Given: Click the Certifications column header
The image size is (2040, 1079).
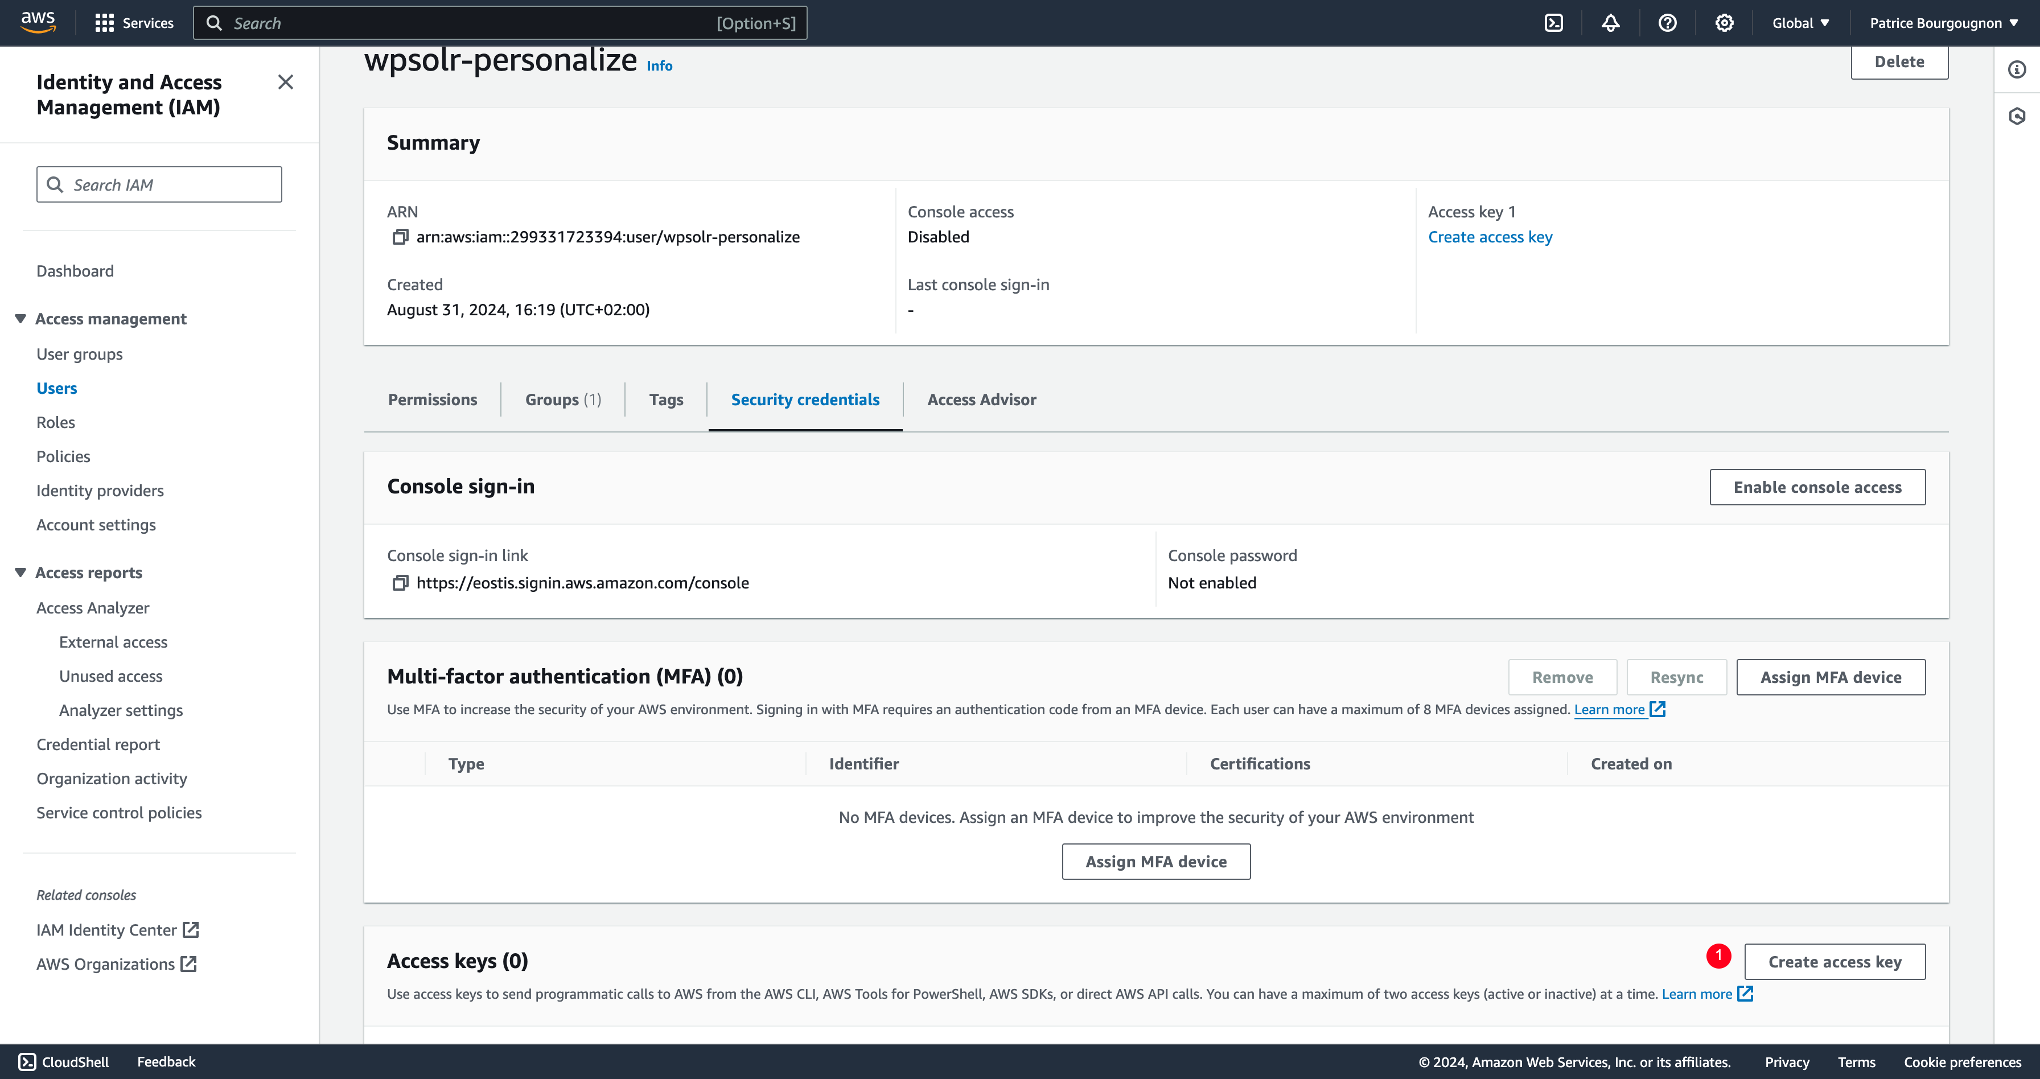Looking at the screenshot, I should [x=1260, y=763].
